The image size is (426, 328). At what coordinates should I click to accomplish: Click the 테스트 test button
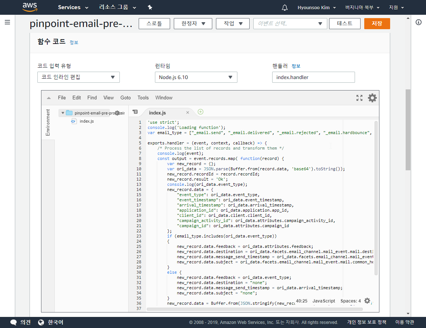[345, 24]
